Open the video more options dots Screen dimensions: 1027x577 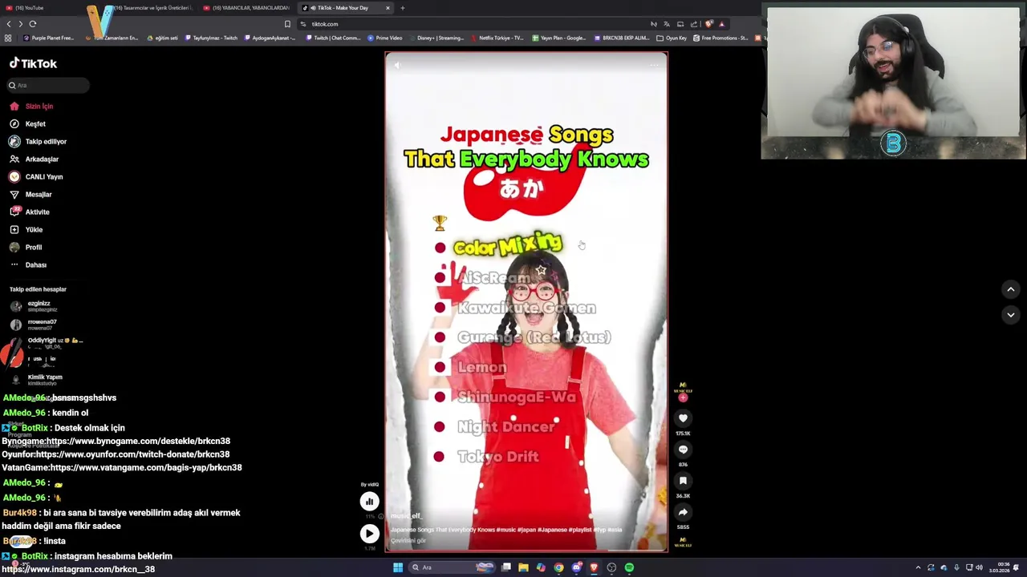click(655, 65)
